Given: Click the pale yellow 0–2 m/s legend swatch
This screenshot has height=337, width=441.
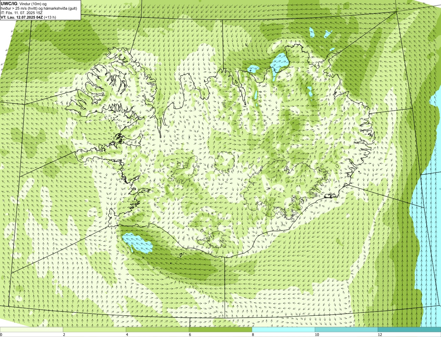Looking at the screenshot, I should pos(32,329).
